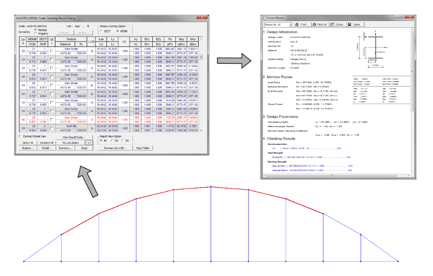
Task: Click the Select All button
Action: (28, 142)
